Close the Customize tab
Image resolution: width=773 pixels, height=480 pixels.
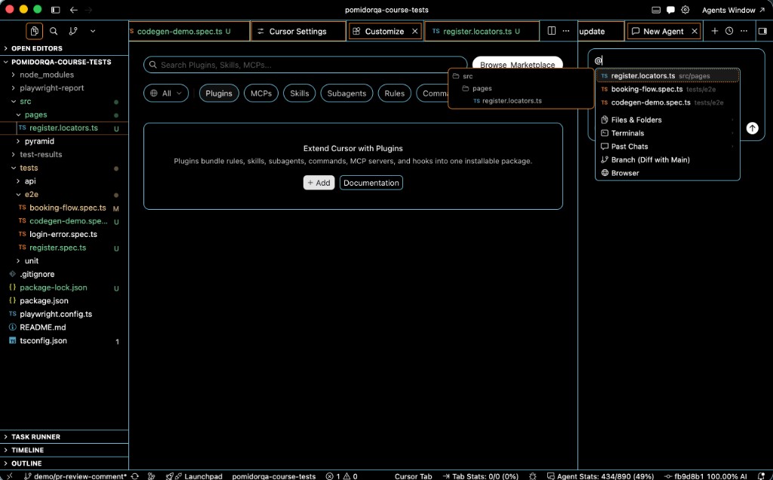coord(415,31)
